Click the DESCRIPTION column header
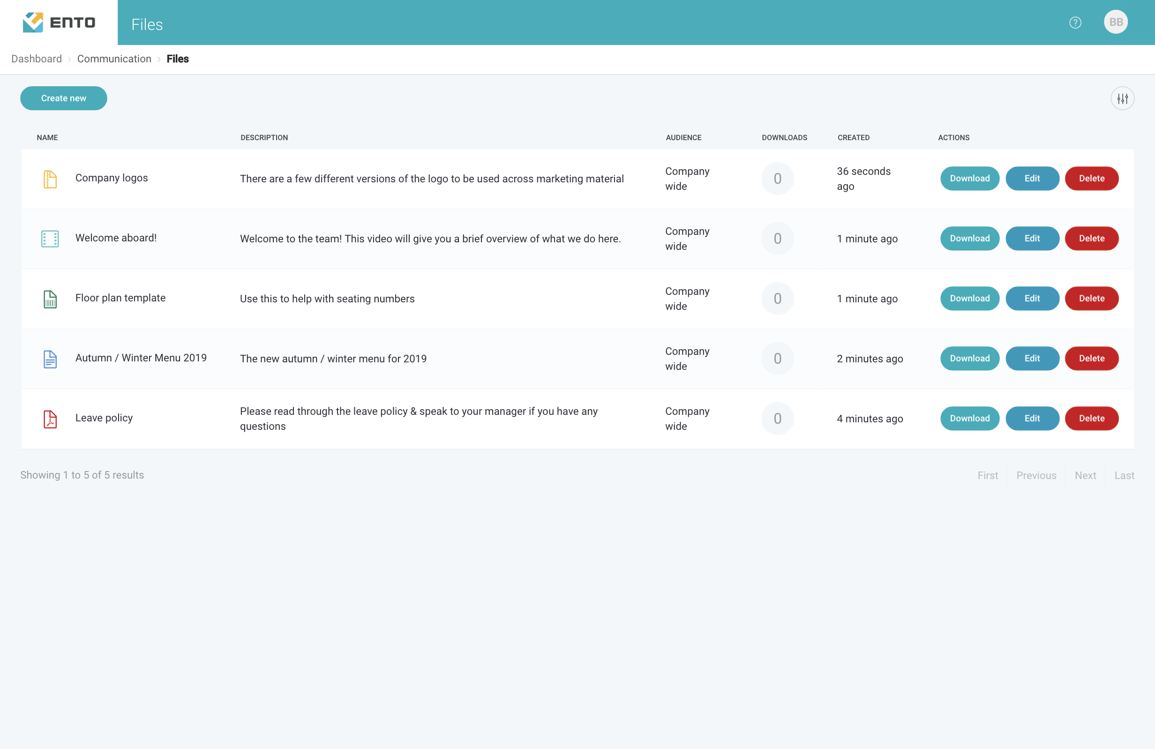 264,138
